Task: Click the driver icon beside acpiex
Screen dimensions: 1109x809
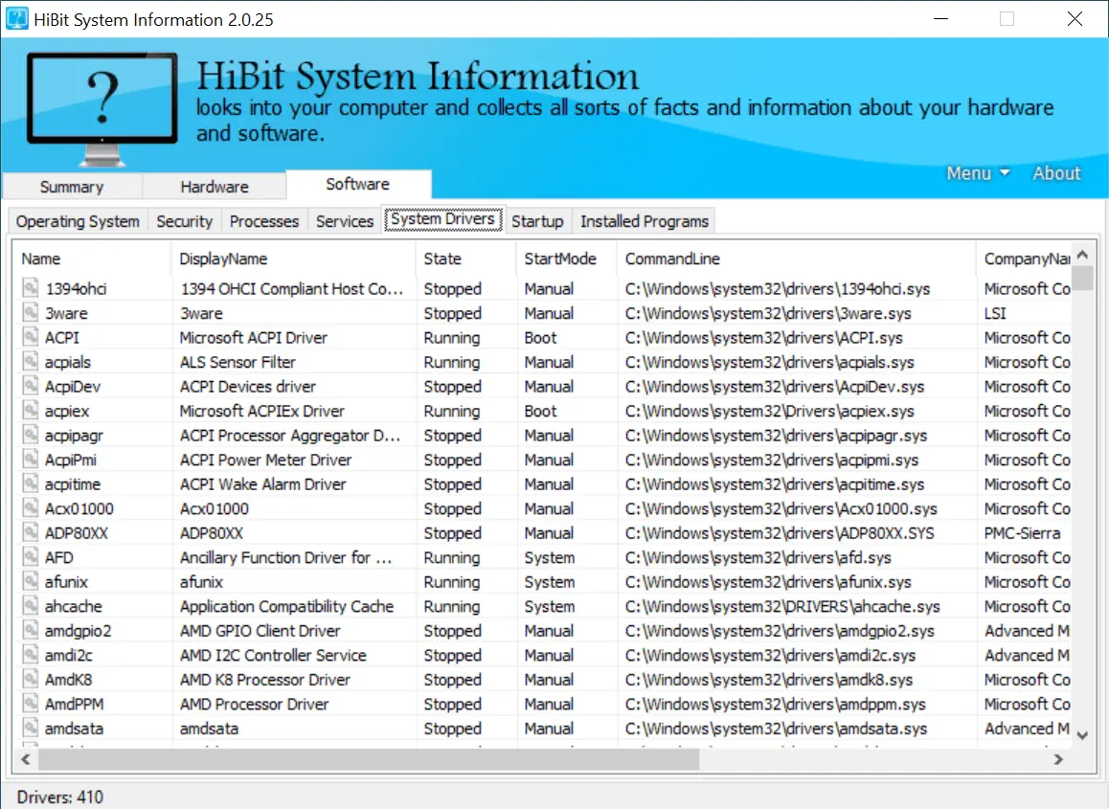Action: coord(31,410)
